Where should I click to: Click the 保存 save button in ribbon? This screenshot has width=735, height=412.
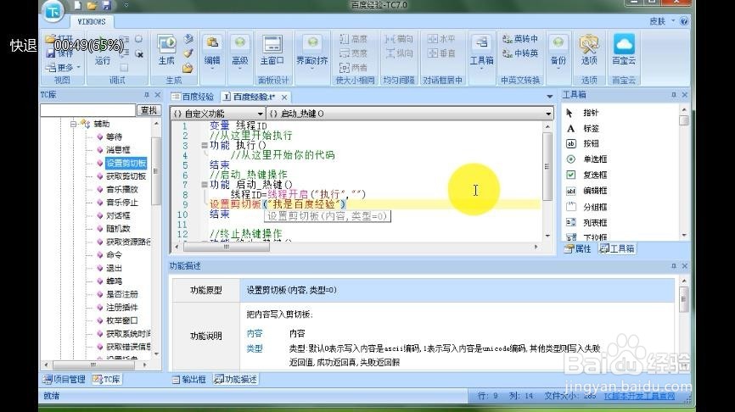[60, 53]
